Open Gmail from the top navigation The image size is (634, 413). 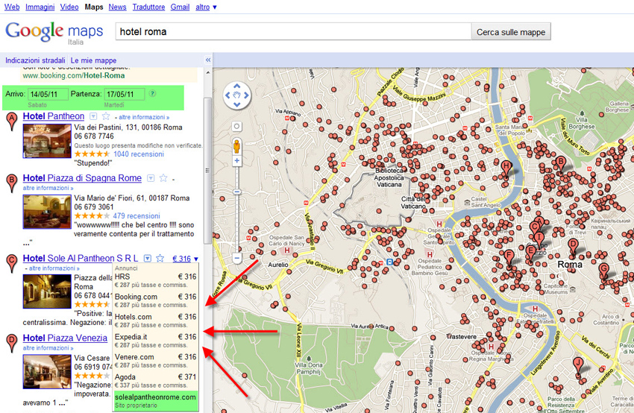click(179, 7)
